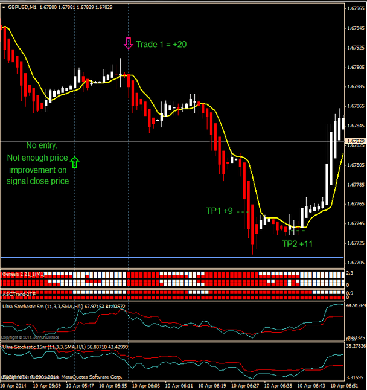Click the current price tag 1.67829
The width and height of the screenshot is (367, 390).
coord(356,141)
